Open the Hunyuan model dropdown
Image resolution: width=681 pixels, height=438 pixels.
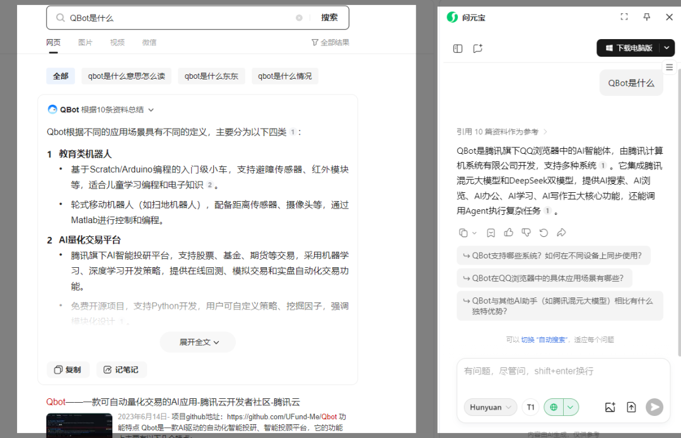coord(490,407)
